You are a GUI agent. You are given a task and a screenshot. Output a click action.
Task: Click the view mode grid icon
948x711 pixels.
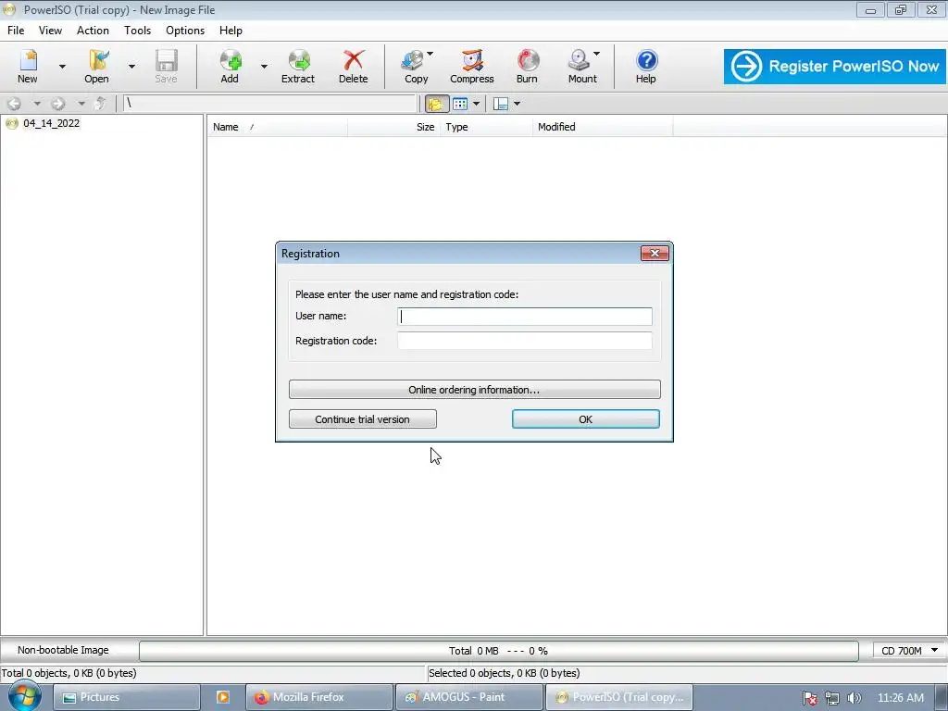pyautogui.click(x=460, y=104)
